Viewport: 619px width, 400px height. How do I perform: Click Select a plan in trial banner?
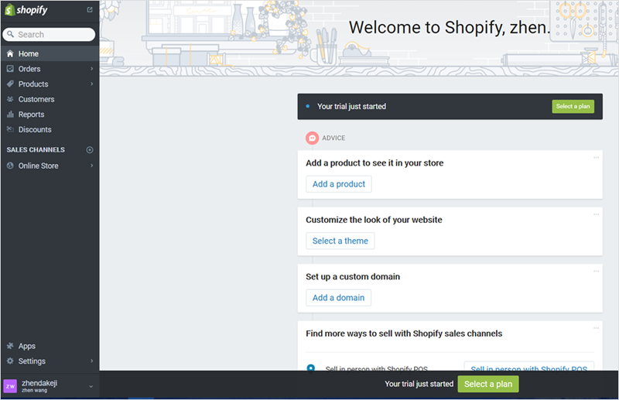(573, 106)
